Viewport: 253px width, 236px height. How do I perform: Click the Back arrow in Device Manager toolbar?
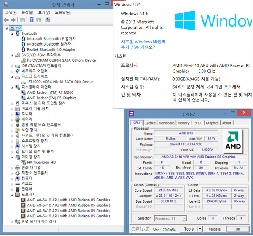click(x=6, y=20)
